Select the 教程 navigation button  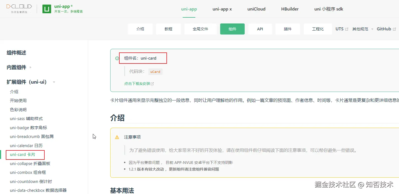pos(168,29)
